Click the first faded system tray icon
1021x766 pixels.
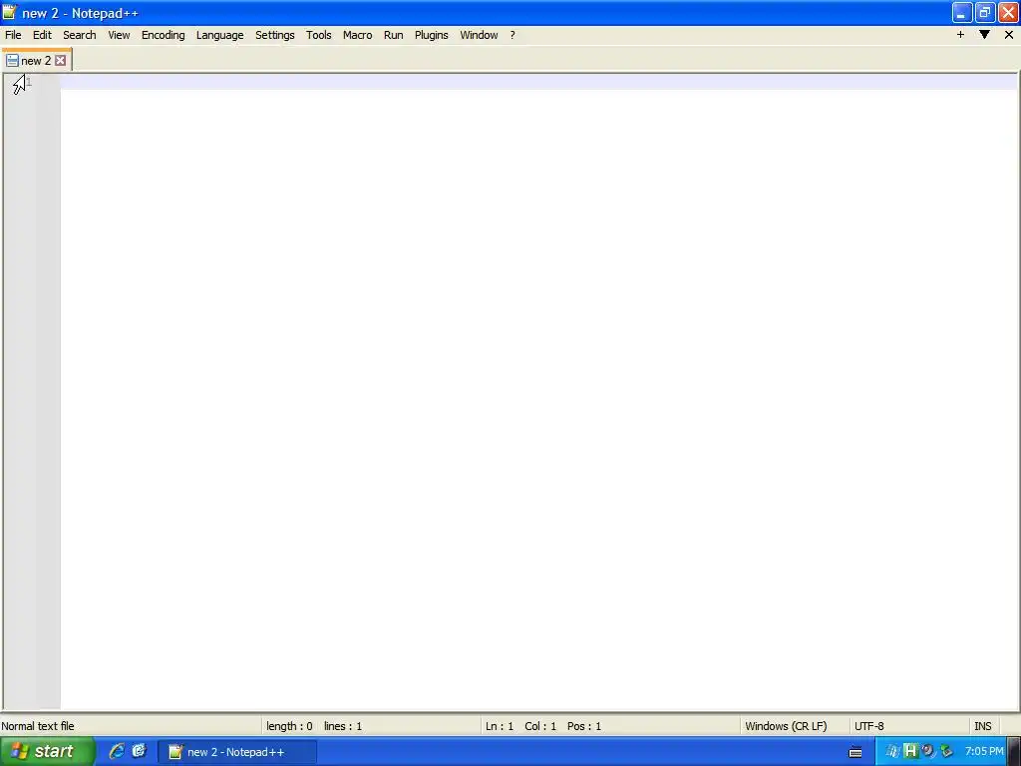[892, 751]
